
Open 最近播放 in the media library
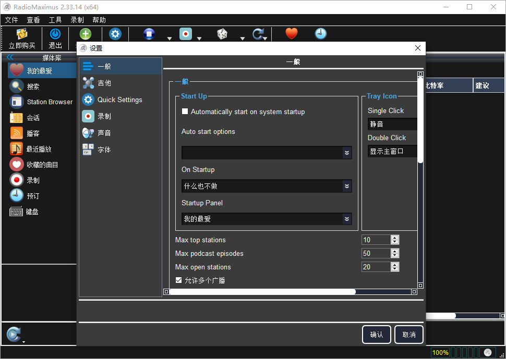coord(42,149)
